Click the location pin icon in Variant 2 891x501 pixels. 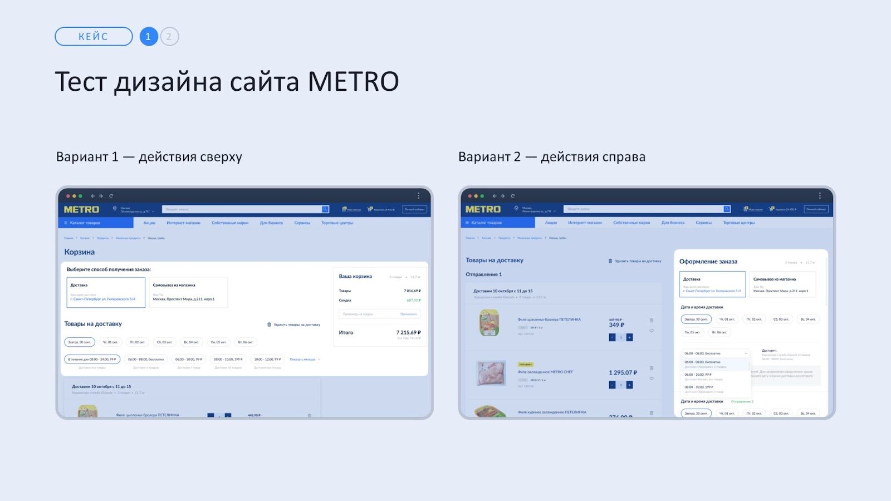click(516, 209)
